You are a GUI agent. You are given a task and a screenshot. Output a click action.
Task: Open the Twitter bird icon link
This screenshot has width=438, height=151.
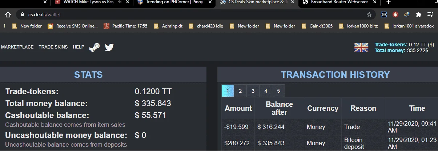tap(109, 47)
